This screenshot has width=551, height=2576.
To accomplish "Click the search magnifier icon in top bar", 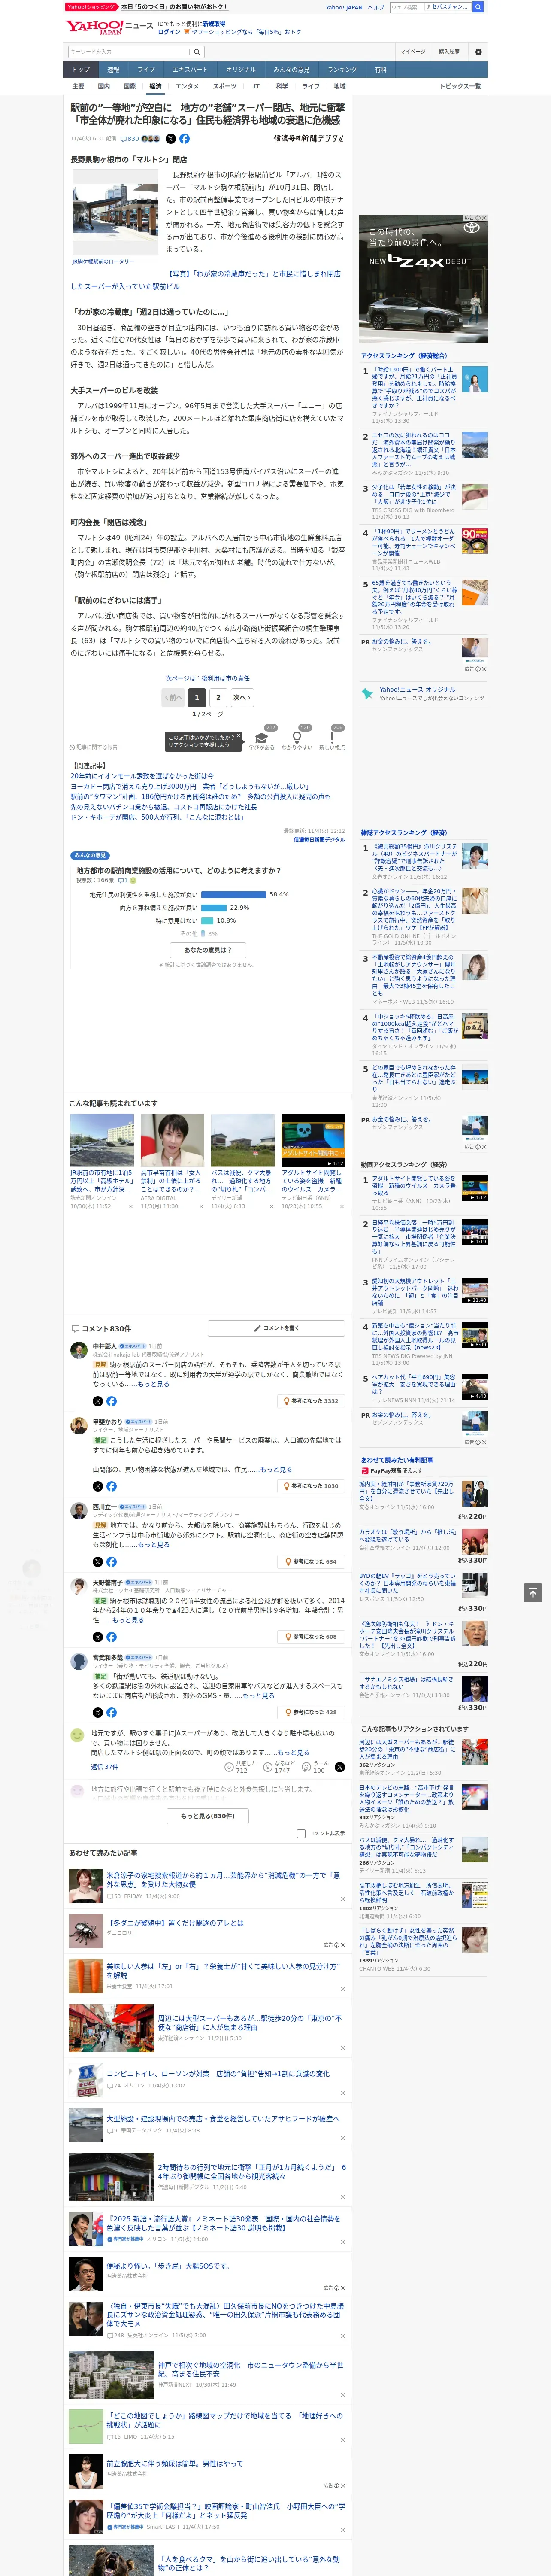I will [478, 7].
